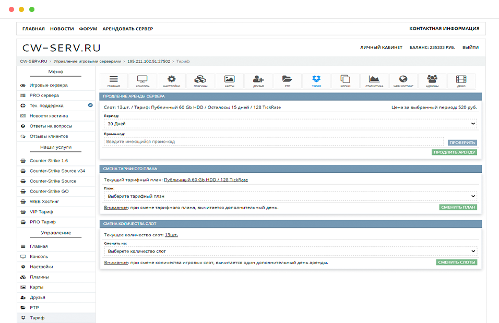This screenshot has width=499, height=323.
Task: Click the promo code input field
Action: [x=274, y=141]
